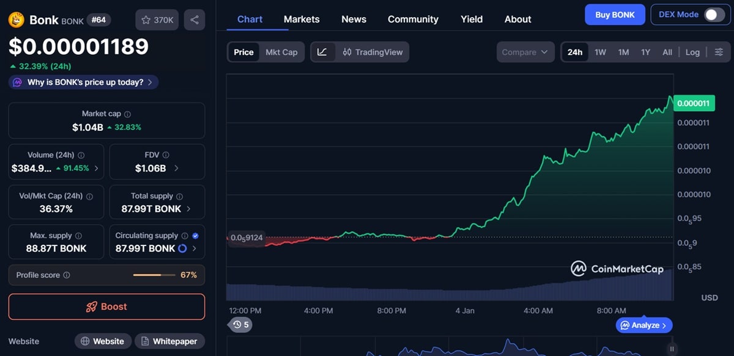Viewport: 734px width, 356px height.
Task: Open the Compare dropdown
Action: (x=525, y=52)
